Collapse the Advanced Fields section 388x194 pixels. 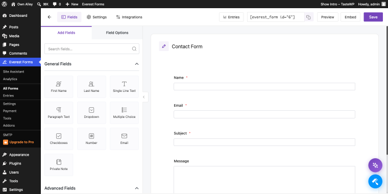(137, 188)
